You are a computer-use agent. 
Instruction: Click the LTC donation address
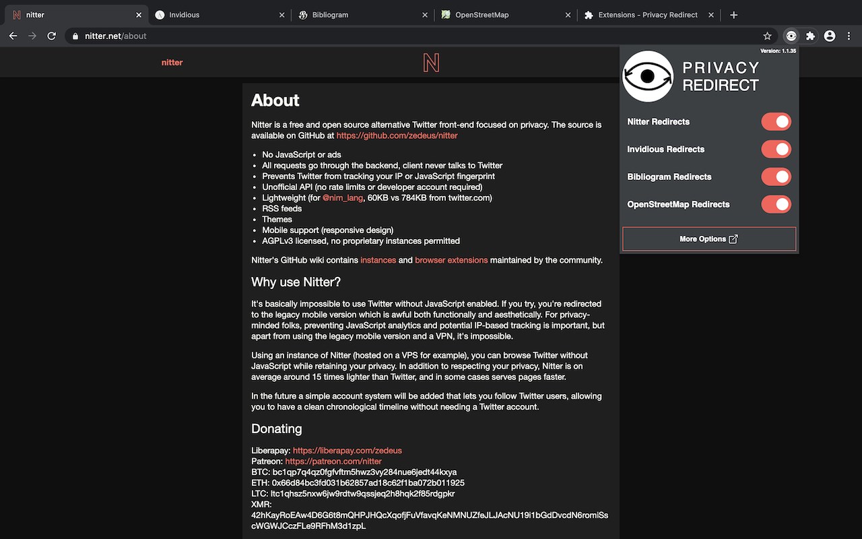(362, 494)
